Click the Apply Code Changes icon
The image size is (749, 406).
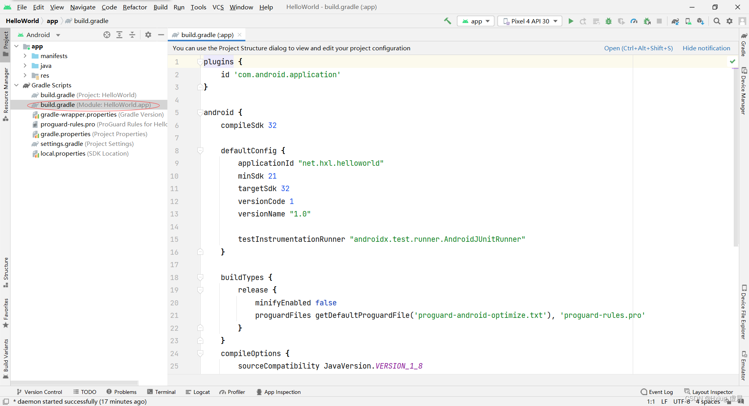pos(596,21)
